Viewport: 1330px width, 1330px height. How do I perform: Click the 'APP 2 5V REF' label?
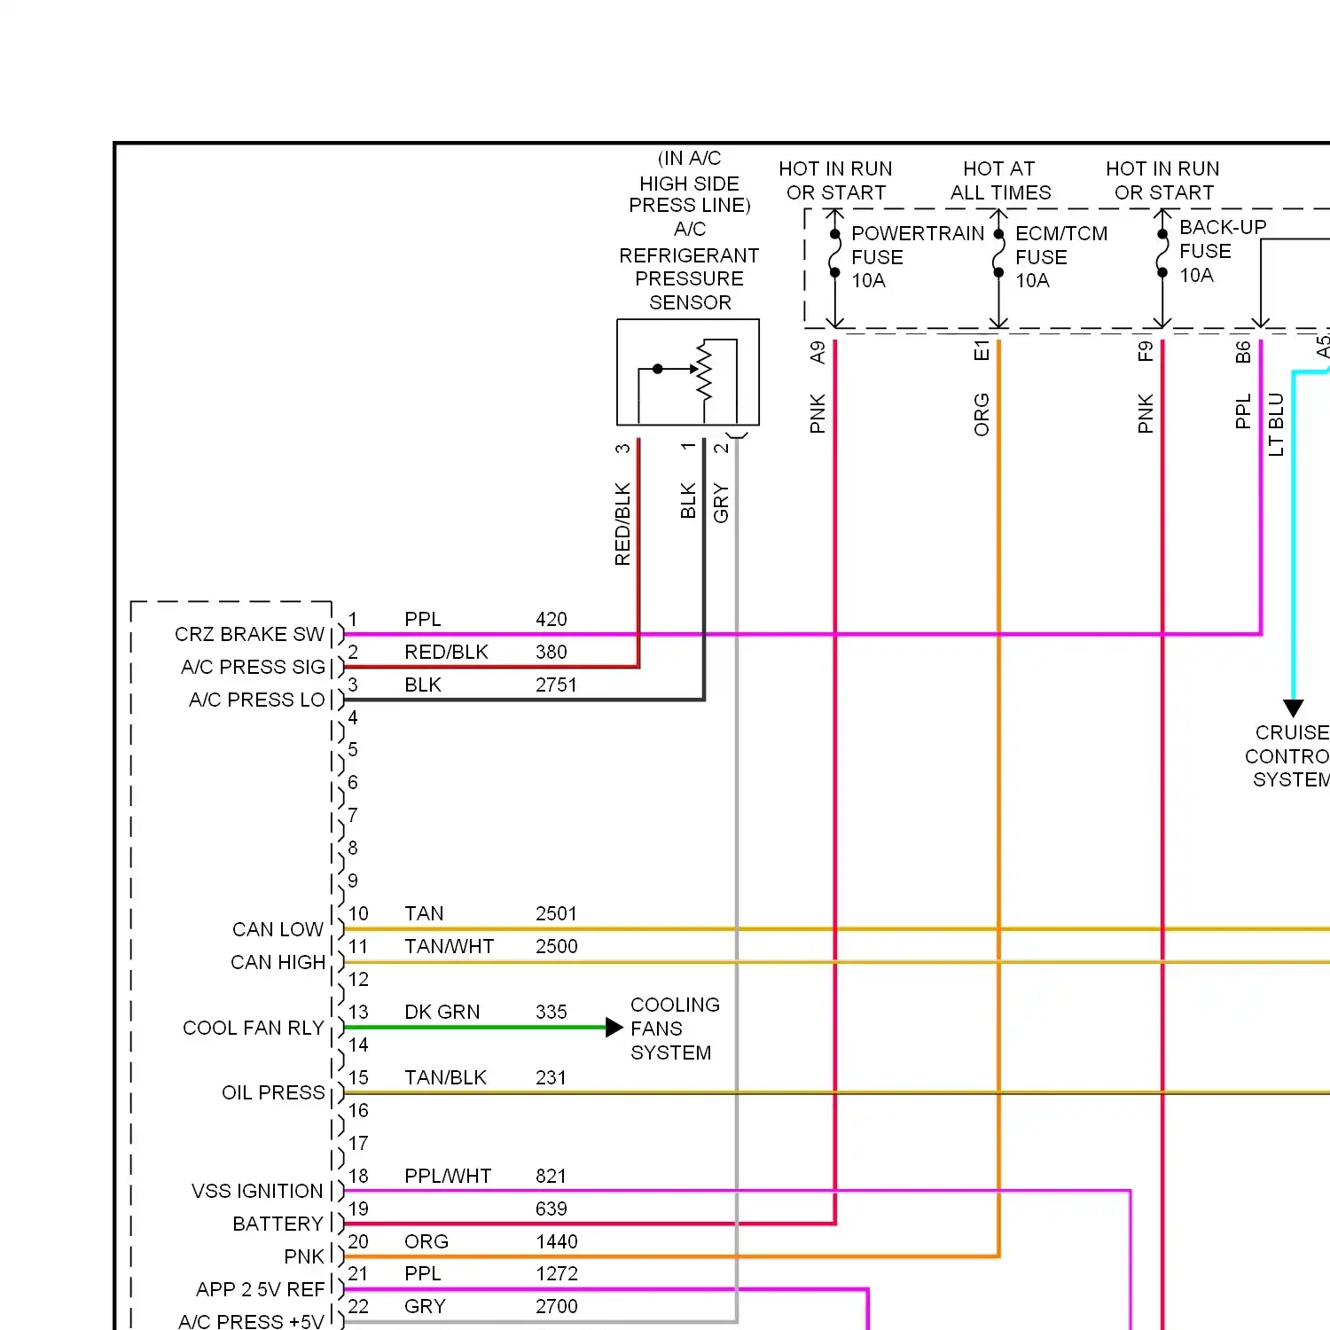pyautogui.click(x=261, y=1289)
